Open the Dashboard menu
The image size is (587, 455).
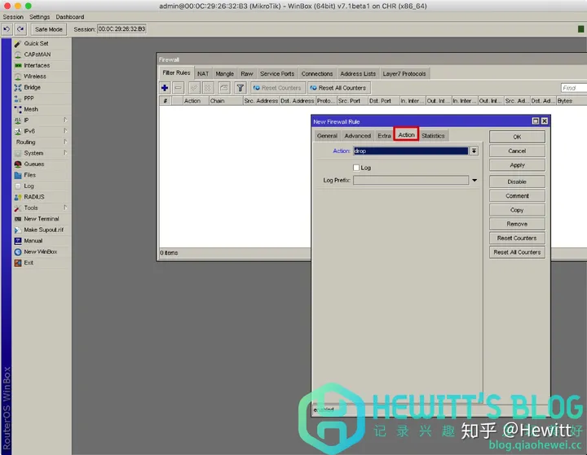click(x=70, y=17)
